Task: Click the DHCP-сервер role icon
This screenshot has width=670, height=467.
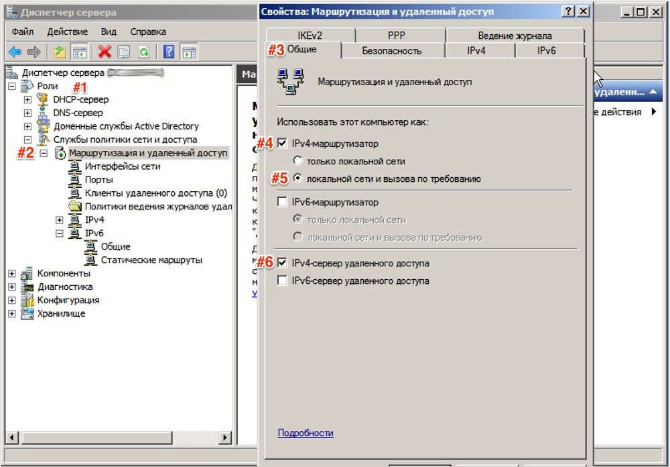Action: (43, 99)
